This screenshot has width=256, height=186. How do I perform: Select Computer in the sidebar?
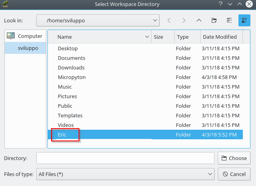click(x=26, y=36)
